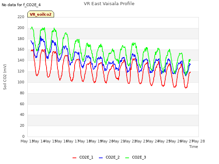Select the chart title VR East Vaisala Profile
219x164 pixels.
click(x=109, y=4)
